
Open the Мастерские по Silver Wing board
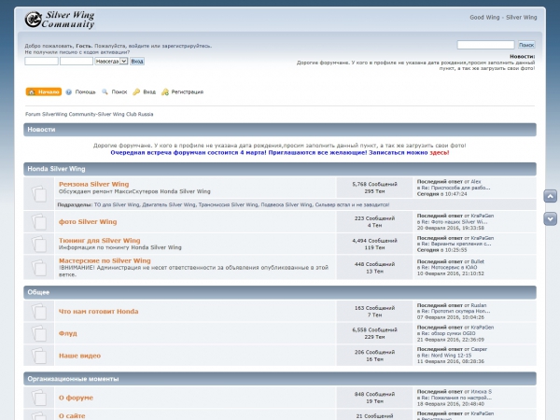(x=105, y=260)
